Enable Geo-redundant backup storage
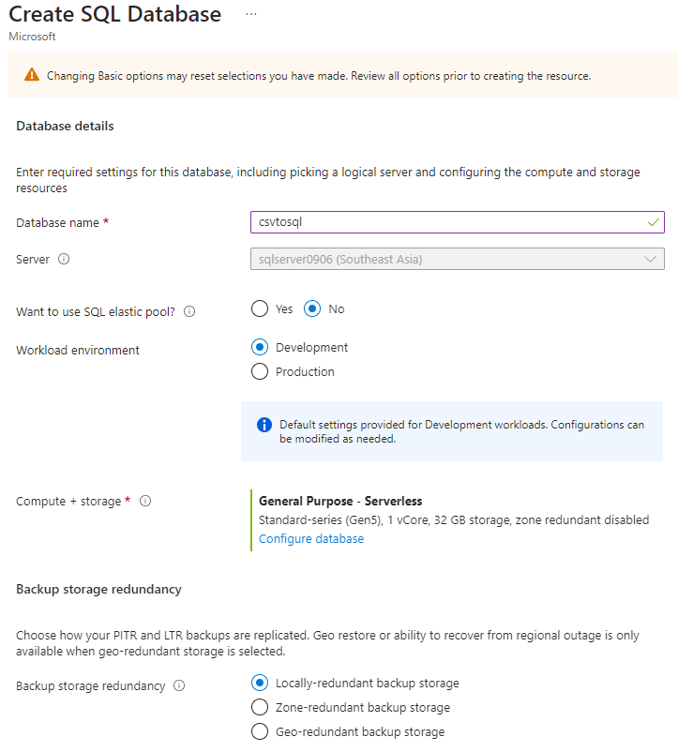 (x=259, y=731)
